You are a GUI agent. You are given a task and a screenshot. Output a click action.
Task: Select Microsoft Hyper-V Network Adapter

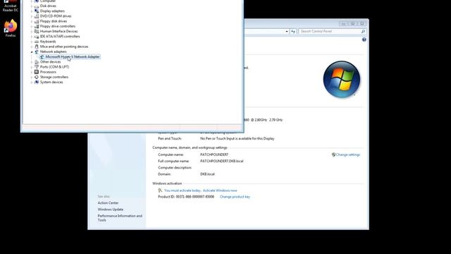(x=73, y=56)
